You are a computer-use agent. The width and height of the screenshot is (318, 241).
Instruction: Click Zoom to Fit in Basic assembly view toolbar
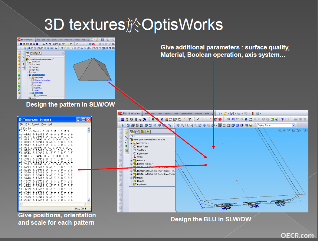[x=183, y=125]
